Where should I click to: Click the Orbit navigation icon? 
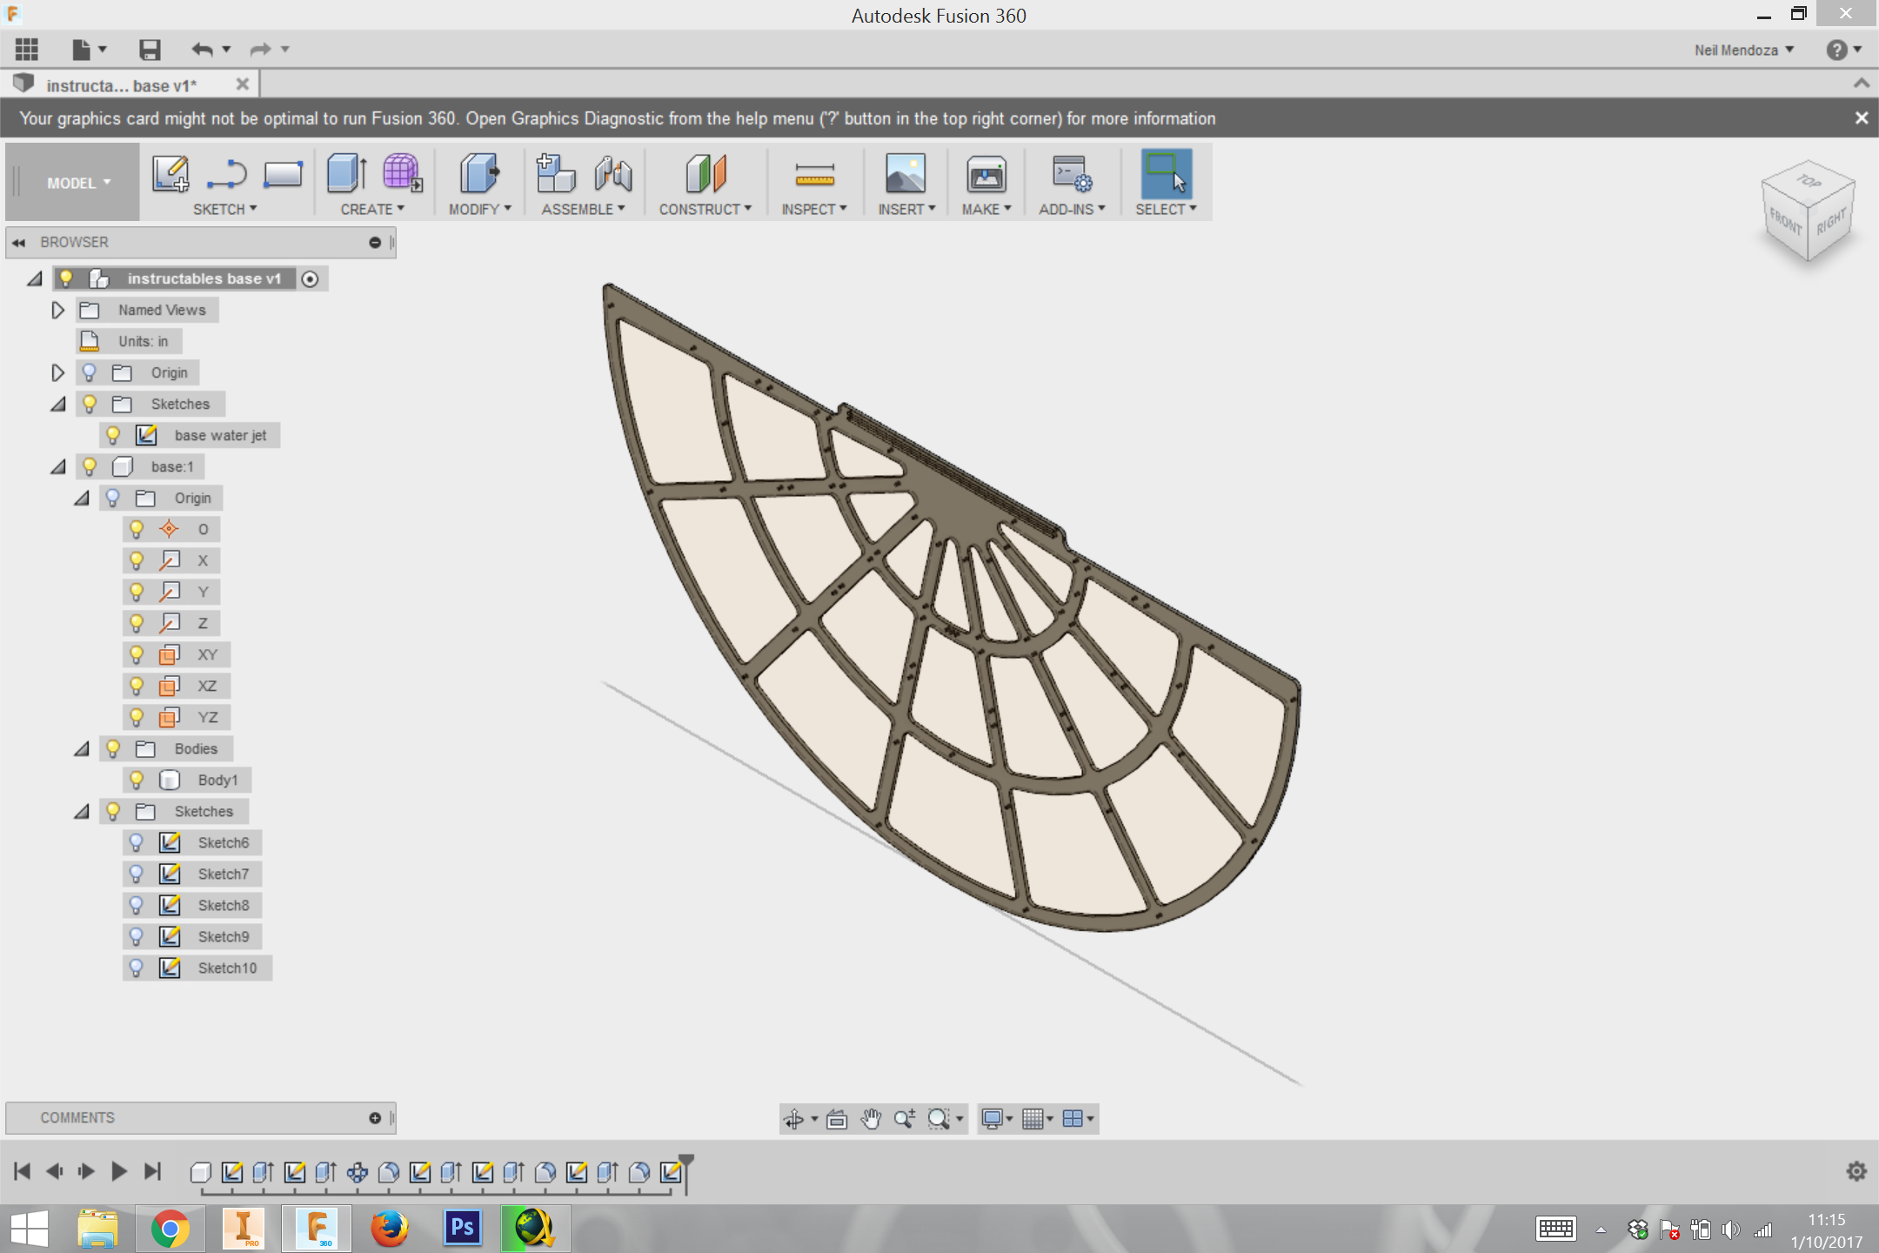(793, 1119)
